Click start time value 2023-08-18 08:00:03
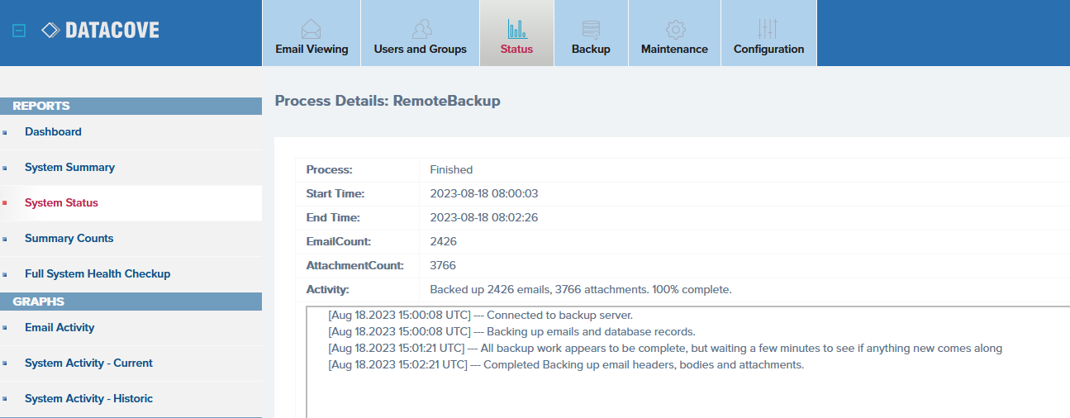The image size is (1070, 418). pos(484,193)
